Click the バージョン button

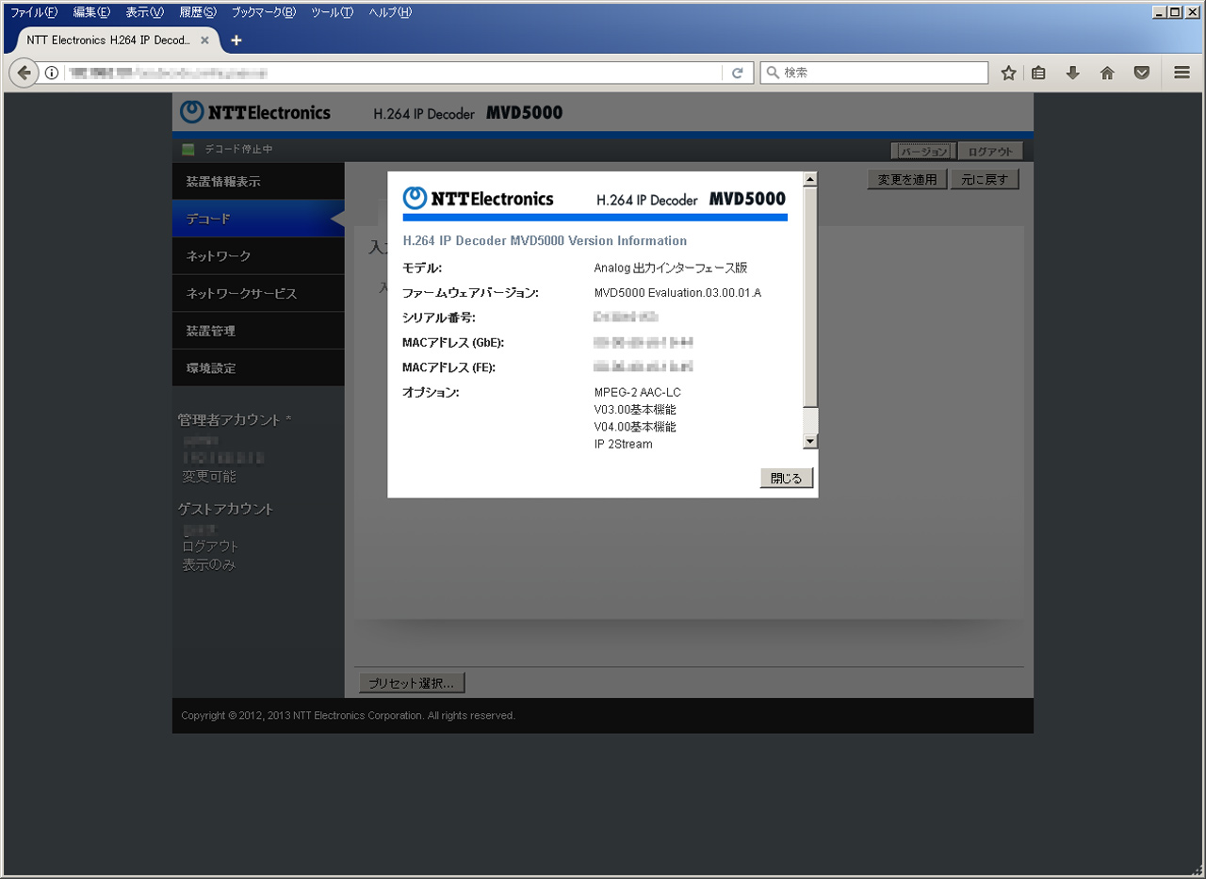point(923,151)
